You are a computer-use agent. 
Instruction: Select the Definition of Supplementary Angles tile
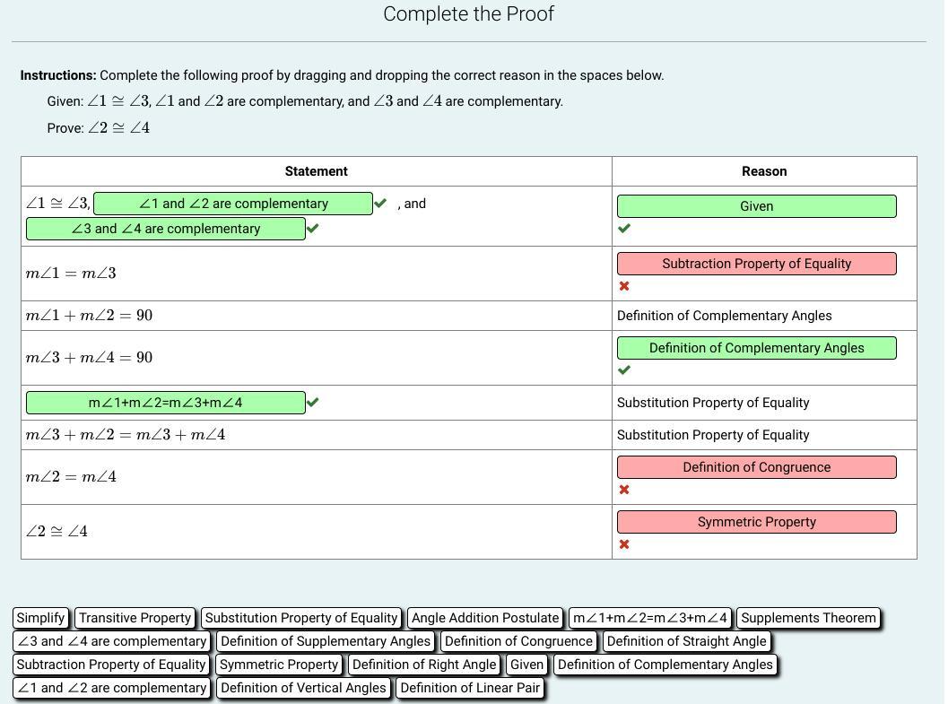click(x=326, y=641)
